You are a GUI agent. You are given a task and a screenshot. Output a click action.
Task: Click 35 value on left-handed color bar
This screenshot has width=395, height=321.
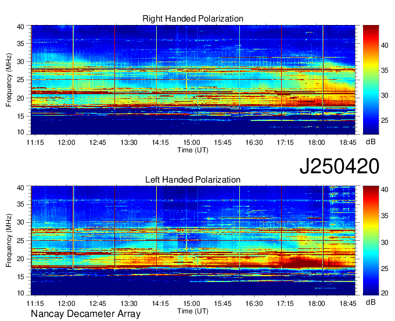(x=385, y=216)
